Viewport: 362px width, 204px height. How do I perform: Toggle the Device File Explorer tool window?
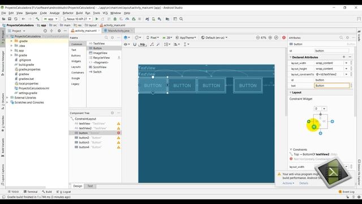[359, 172]
